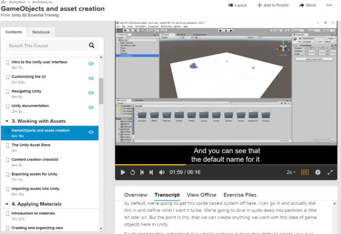The width and height of the screenshot is (341, 234).
Task: Toggle viewed eye for Navigating Unity
Action: point(91,93)
